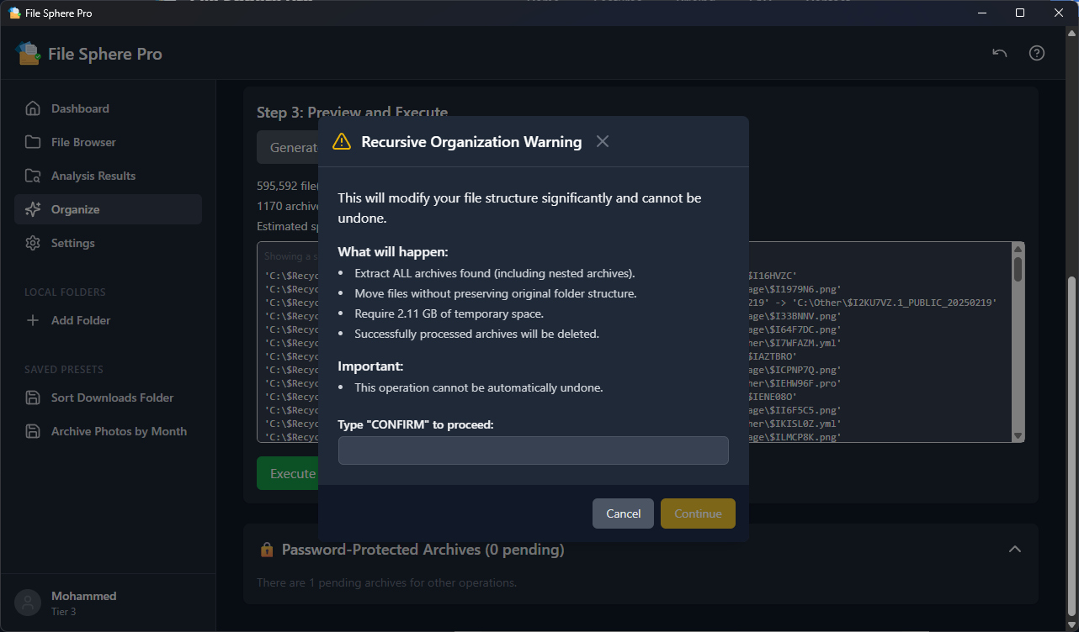Click the lock icon by Password-Protected Archives
This screenshot has width=1079, height=632.
point(267,550)
